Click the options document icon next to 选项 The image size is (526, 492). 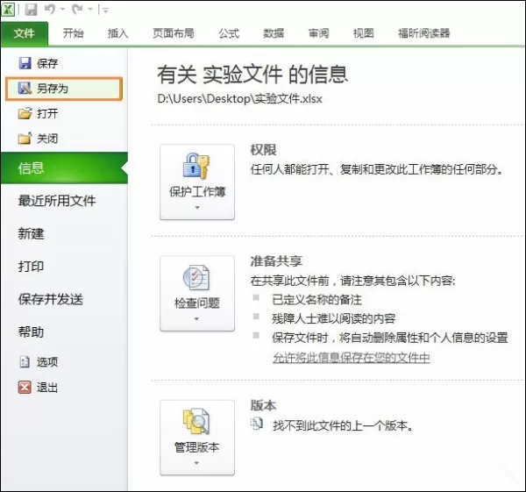(x=25, y=362)
